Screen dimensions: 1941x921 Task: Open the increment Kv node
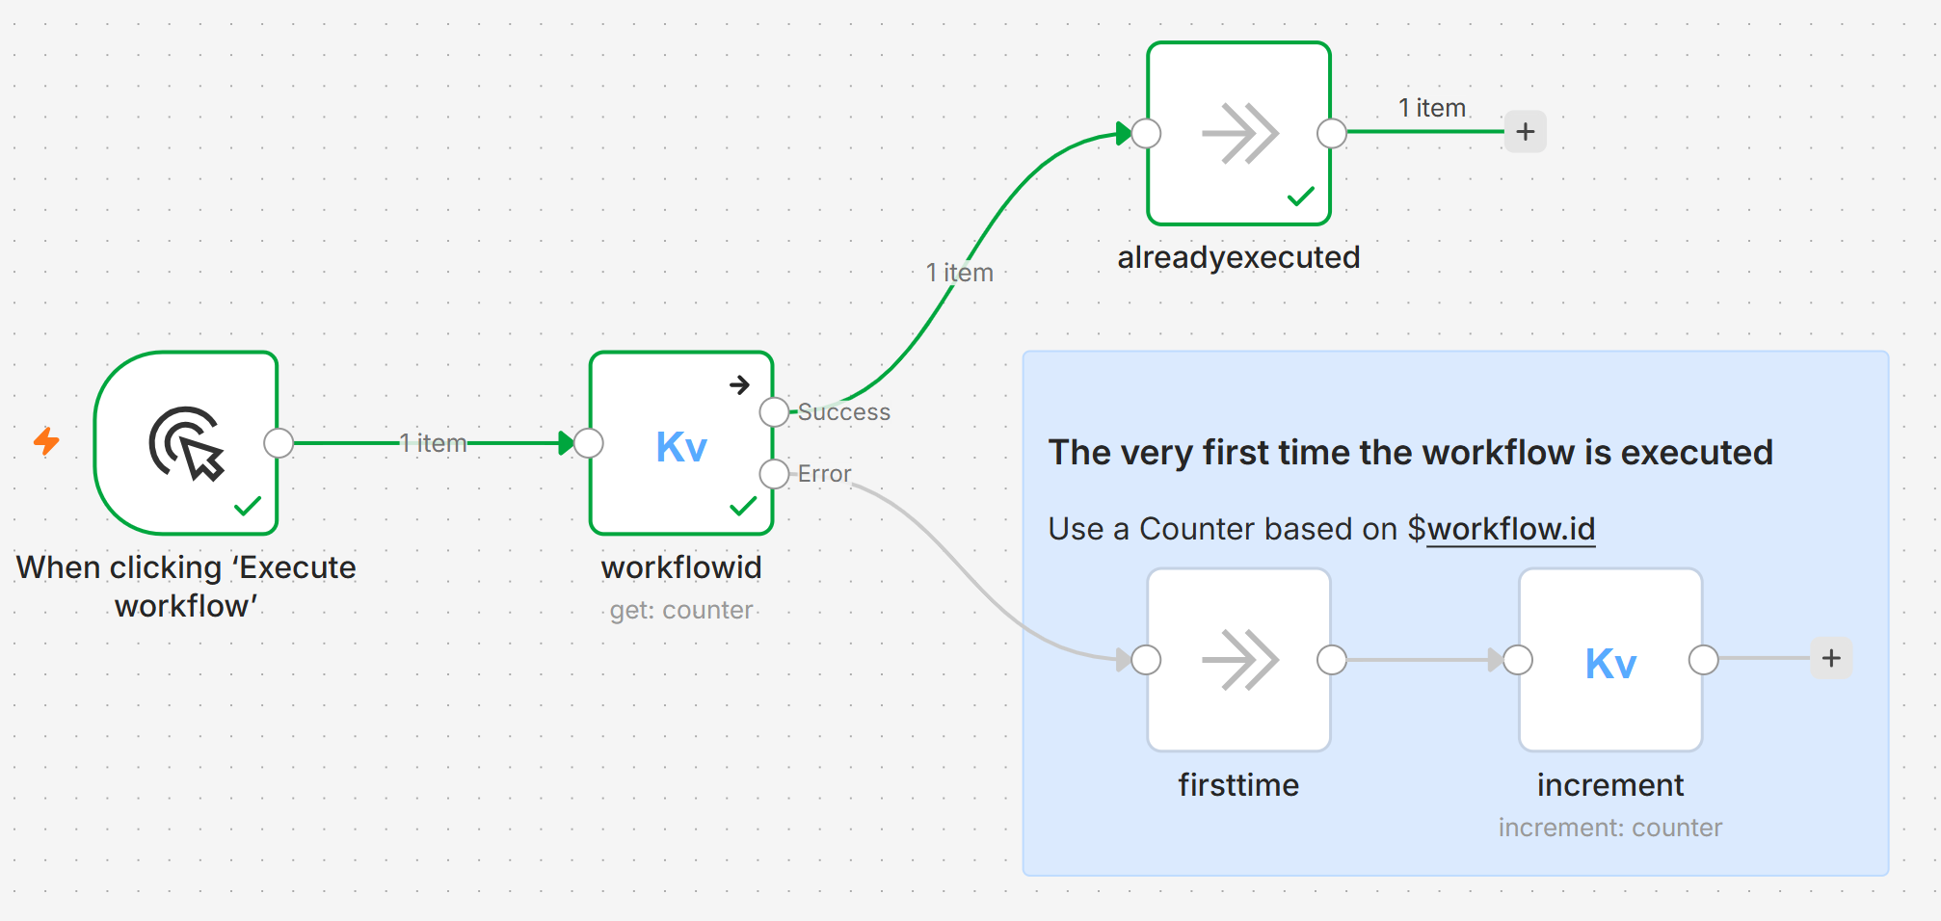[x=1610, y=660]
